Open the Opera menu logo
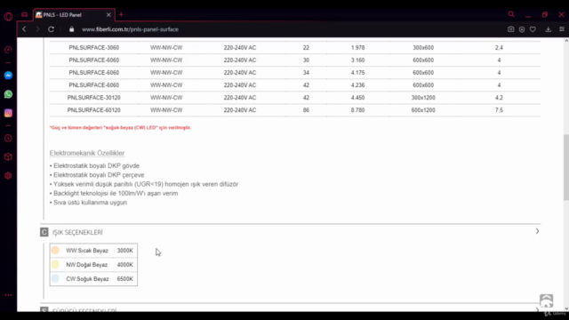The height and width of the screenshot is (320, 569). click(x=8, y=16)
